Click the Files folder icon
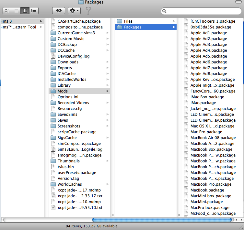The width and height of the screenshot is (244, 230). coord(120,21)
